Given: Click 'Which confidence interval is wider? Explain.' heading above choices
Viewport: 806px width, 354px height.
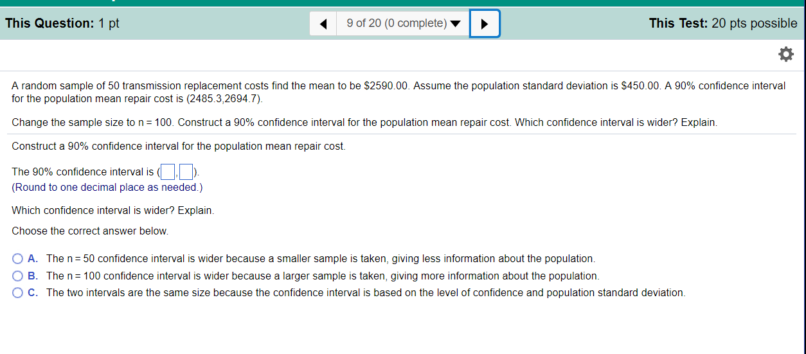Looking at the screenshot, I should coord(113,210).
